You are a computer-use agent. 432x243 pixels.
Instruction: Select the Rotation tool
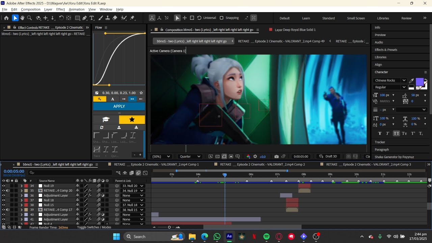[61, 18]
